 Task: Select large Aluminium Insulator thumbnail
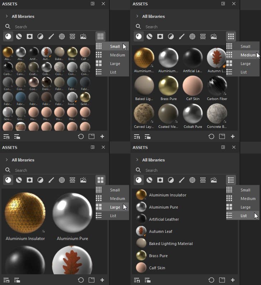tap(25, 213)
